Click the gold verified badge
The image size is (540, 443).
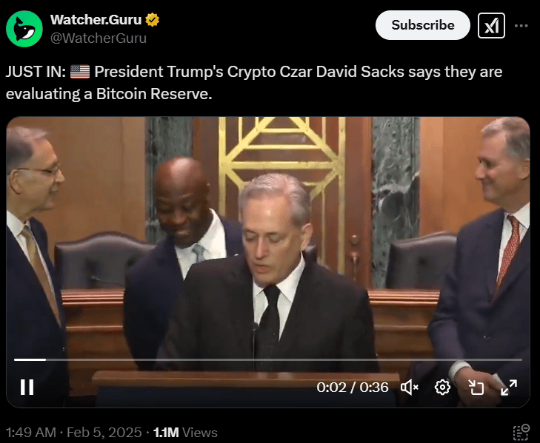(x=152, y=20)
